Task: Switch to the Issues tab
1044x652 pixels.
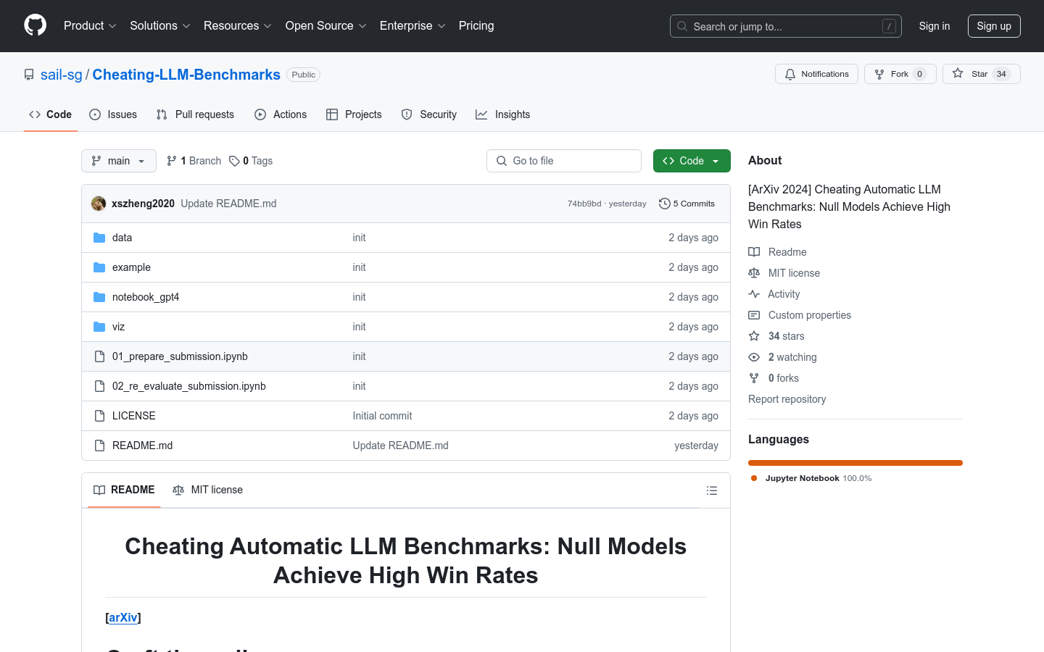Action: [113, 114]
